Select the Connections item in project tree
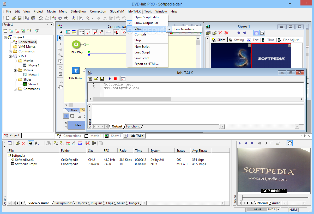The image size is (314, 214). [x=27, y=42]
